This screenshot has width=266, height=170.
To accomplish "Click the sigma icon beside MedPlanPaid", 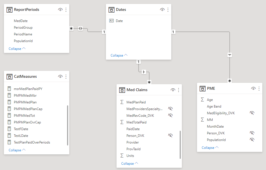I will pyautogui.click(x=122, y=102).
